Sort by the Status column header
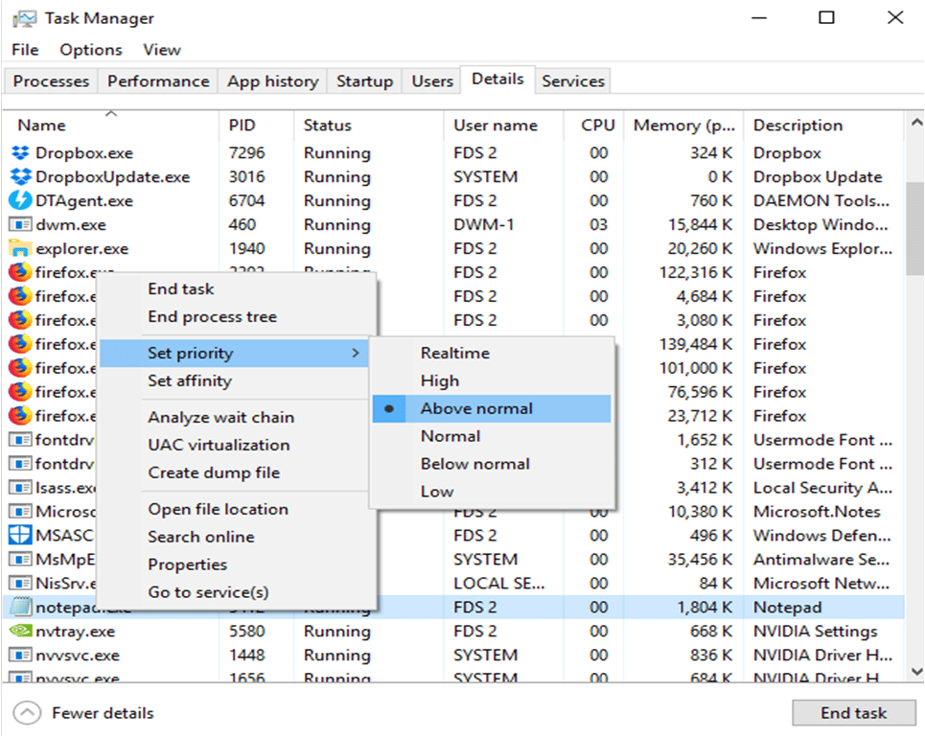 (368, 125)
